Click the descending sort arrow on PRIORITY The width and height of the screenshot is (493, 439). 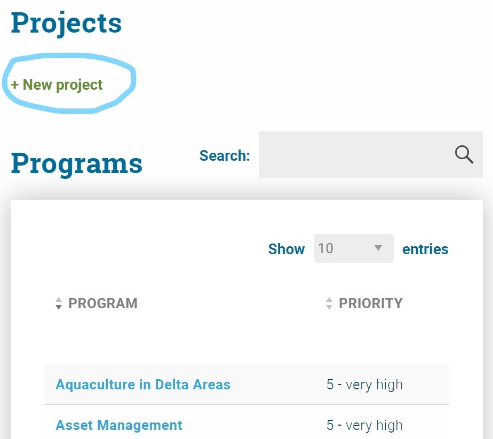pyautogui.click(x=329, y=306)
